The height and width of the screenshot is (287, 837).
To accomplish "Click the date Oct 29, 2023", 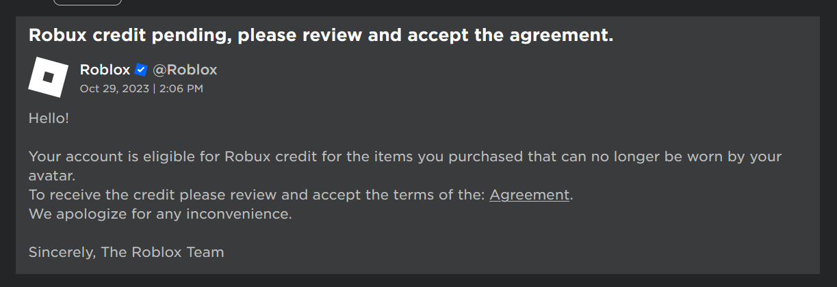I will click(114, 89).
